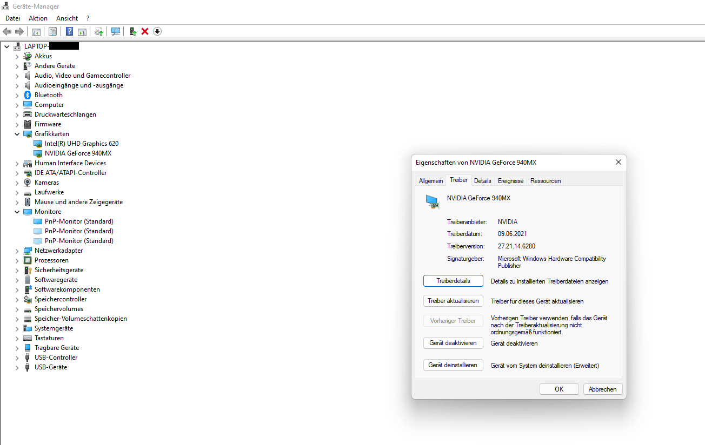Screen dimensions: 705x445
Task: Select the Treiber tab
Action: pyautogui.click(x=458, y=180)
